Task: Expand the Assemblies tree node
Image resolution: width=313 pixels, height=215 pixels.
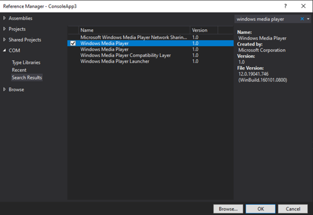Action: coord(4,18)
